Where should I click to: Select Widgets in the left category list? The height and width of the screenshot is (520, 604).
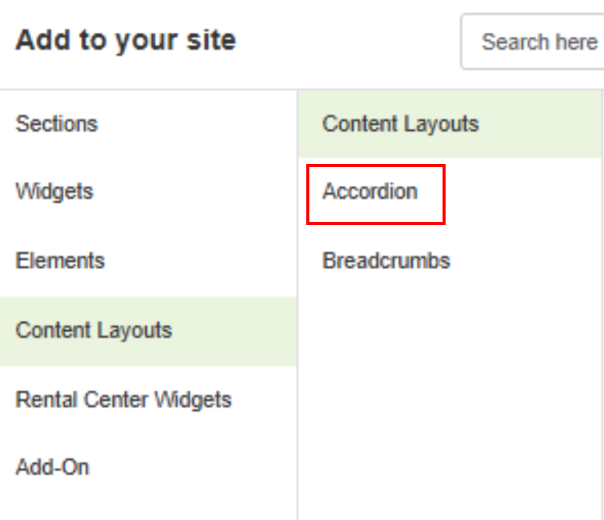(54, 192)
